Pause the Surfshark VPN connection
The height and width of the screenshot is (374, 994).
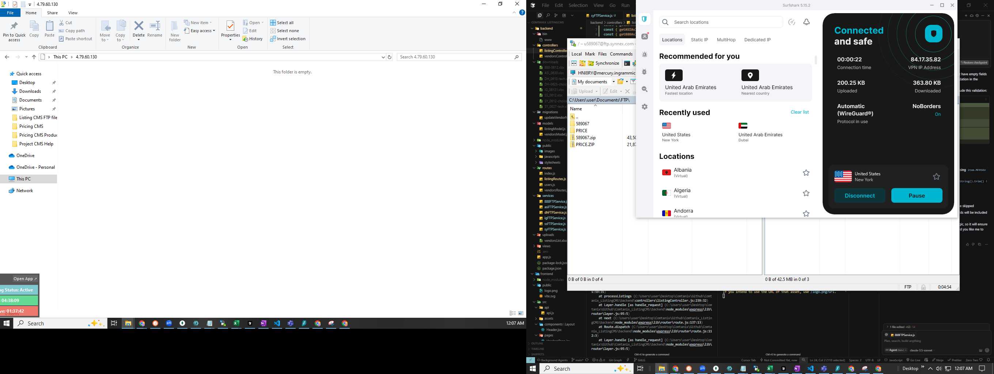[917, 195]
